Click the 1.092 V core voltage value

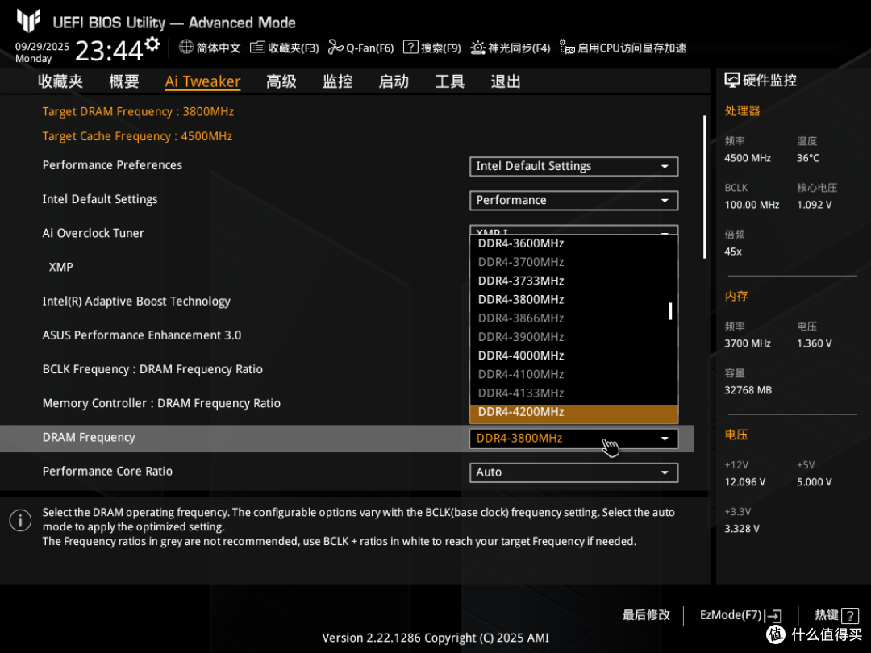coord(815,205)
